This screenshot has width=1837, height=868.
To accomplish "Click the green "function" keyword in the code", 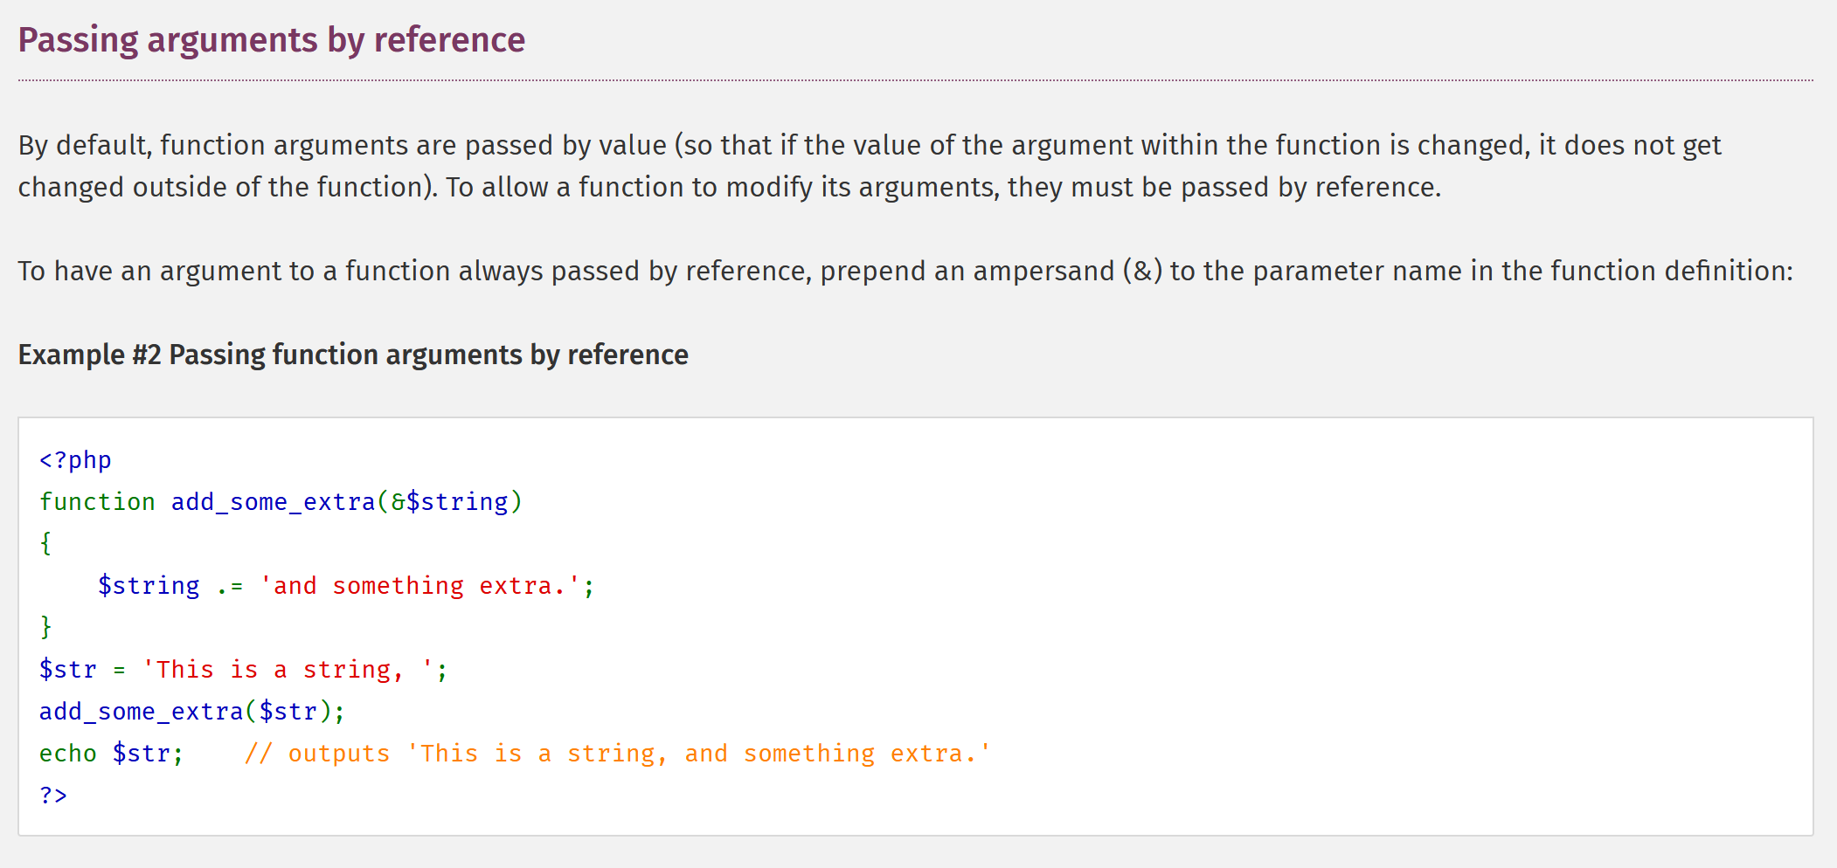I will pyautogui.click(x=97, y=502).
